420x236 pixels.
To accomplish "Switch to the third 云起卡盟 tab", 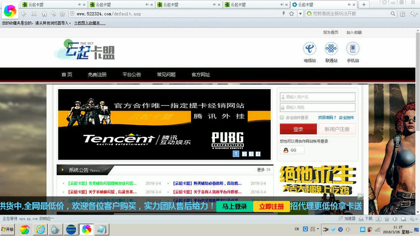I will pos(189,5).
